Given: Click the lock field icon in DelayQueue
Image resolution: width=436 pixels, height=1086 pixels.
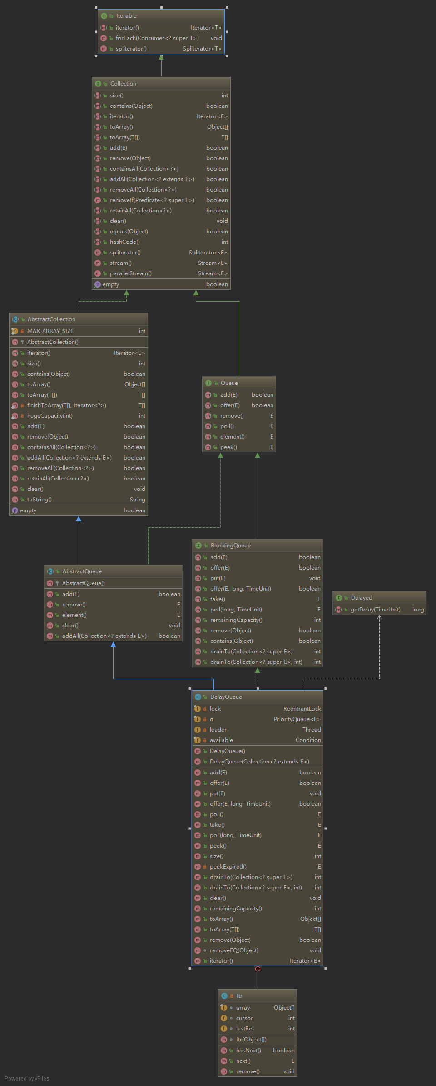Looking at the screenshot, I should 198,709.
